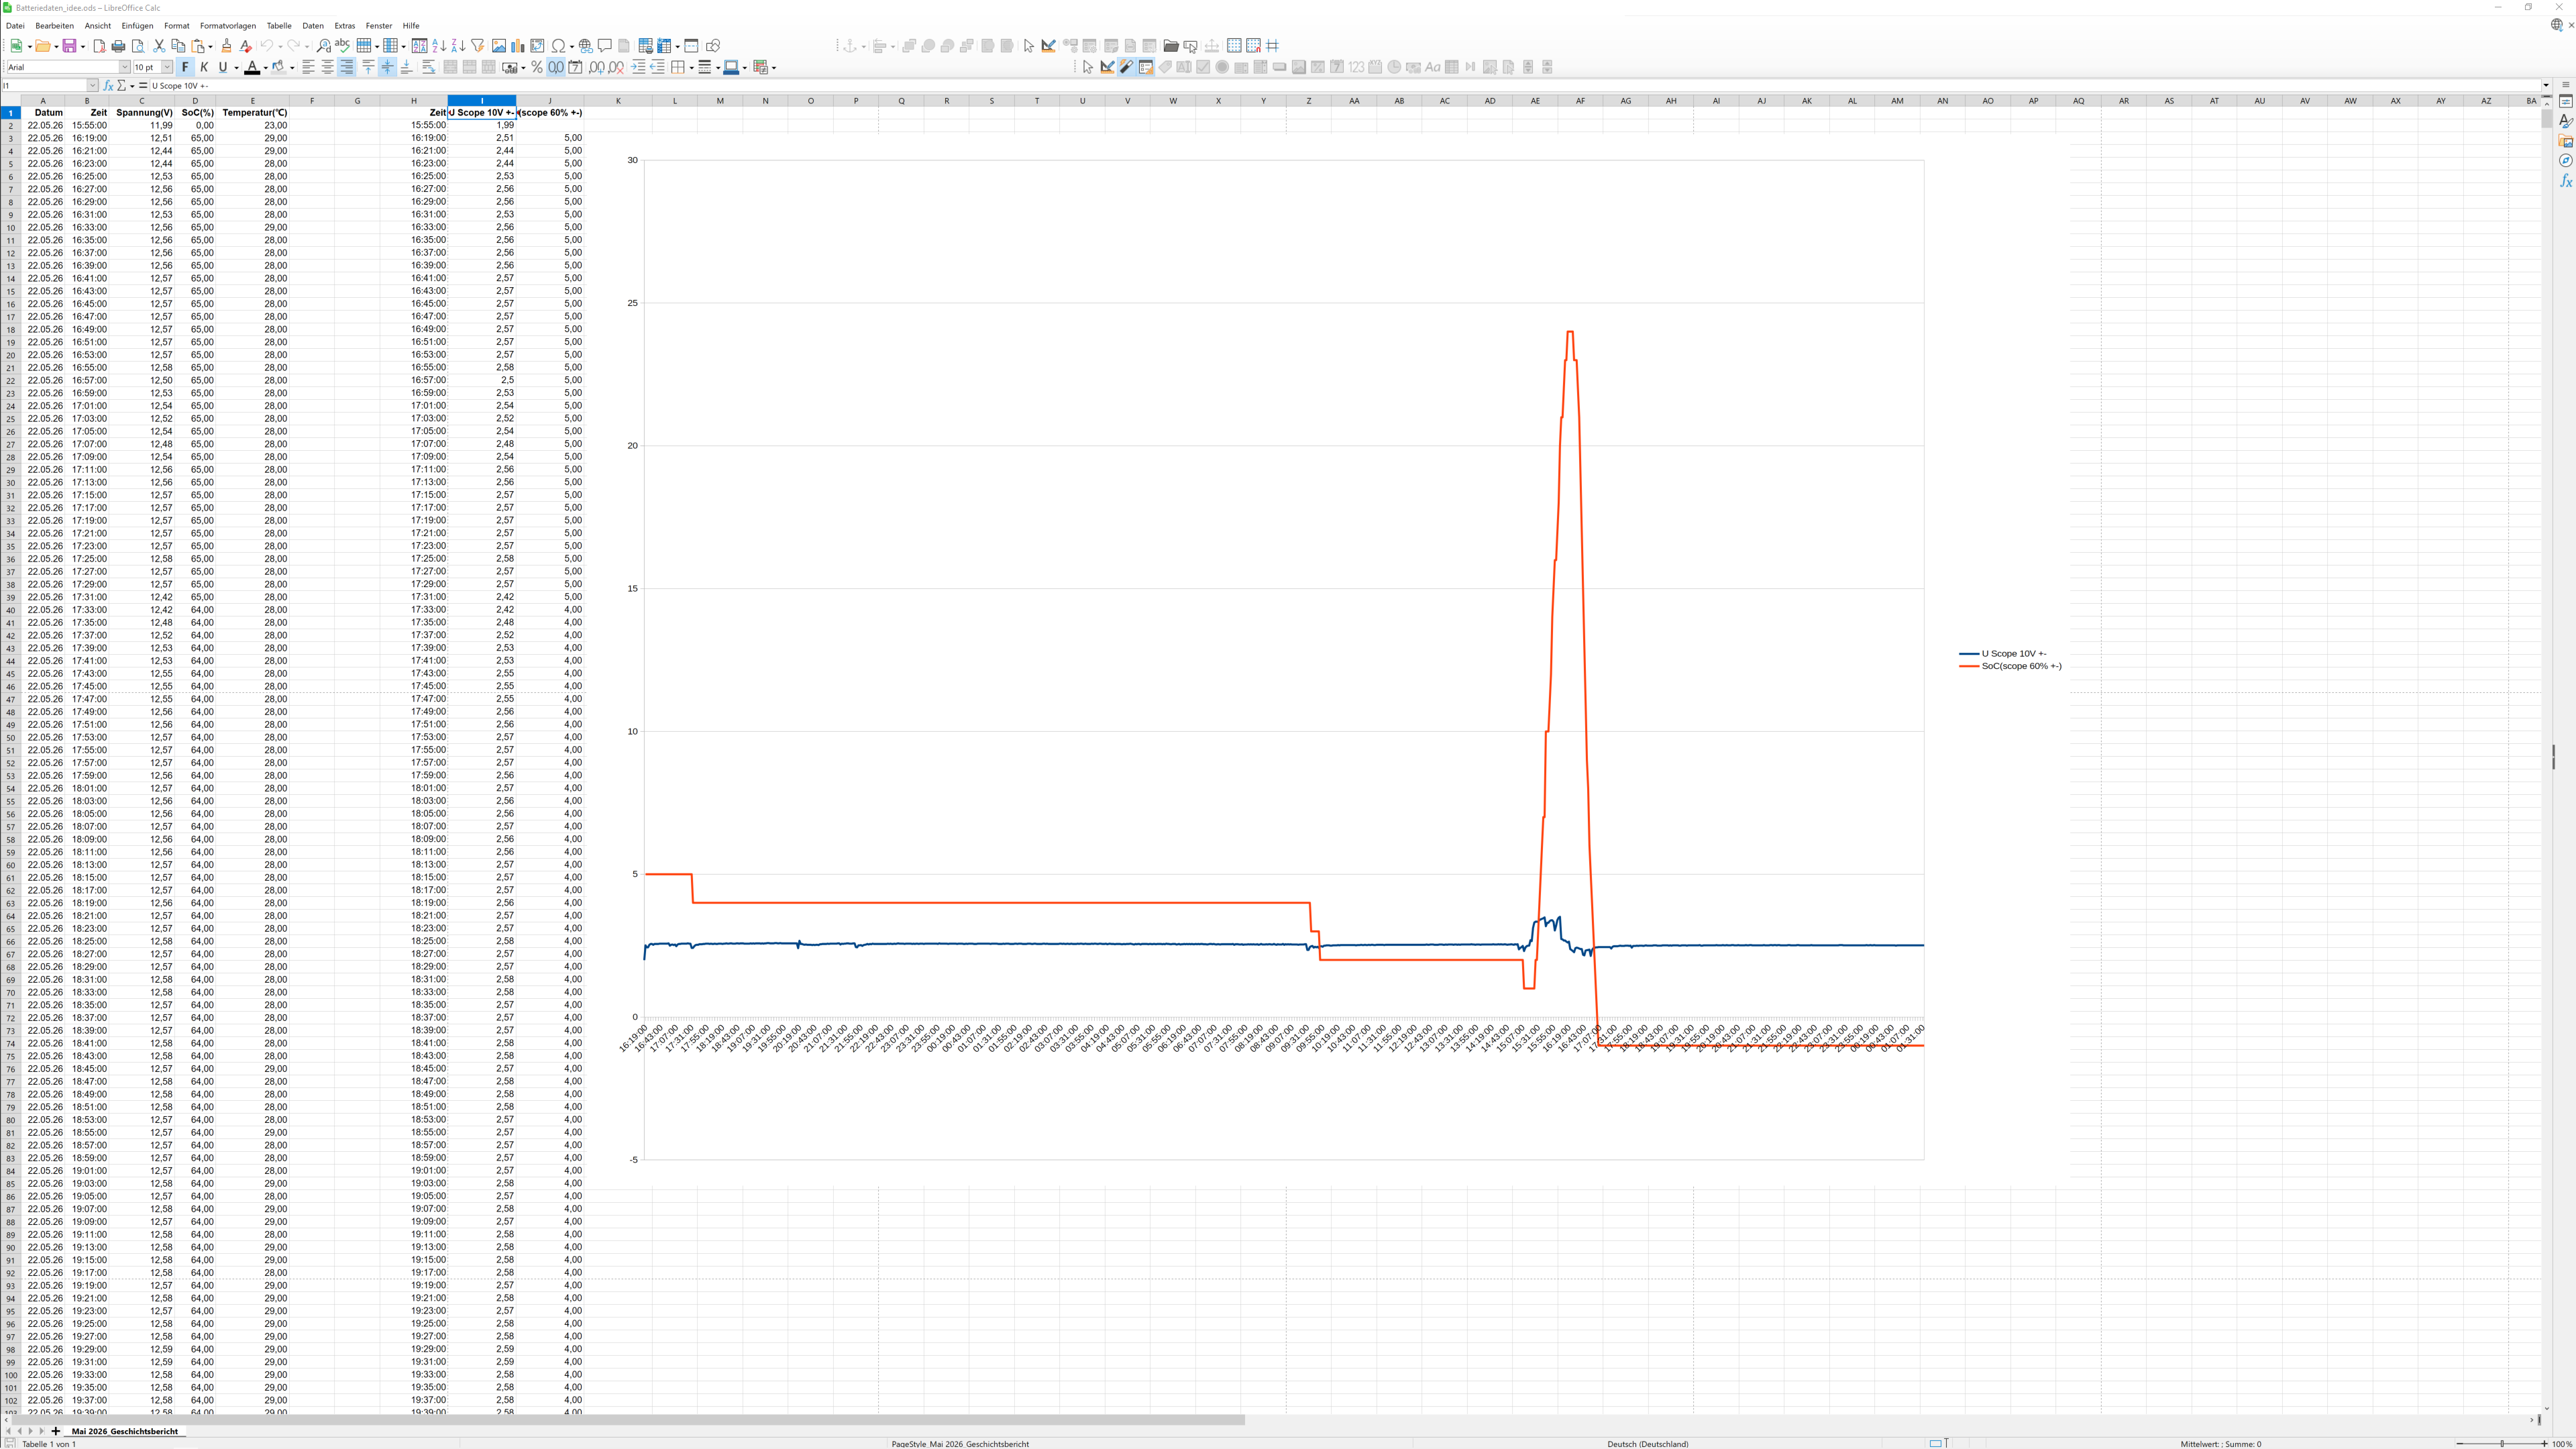Remove a decimal place
This screenshot has height=1449, width=2576.
pyautogui.click(x=616, y=67)
